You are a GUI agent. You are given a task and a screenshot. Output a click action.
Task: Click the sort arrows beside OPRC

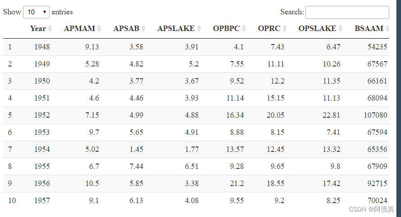(285, 29)
